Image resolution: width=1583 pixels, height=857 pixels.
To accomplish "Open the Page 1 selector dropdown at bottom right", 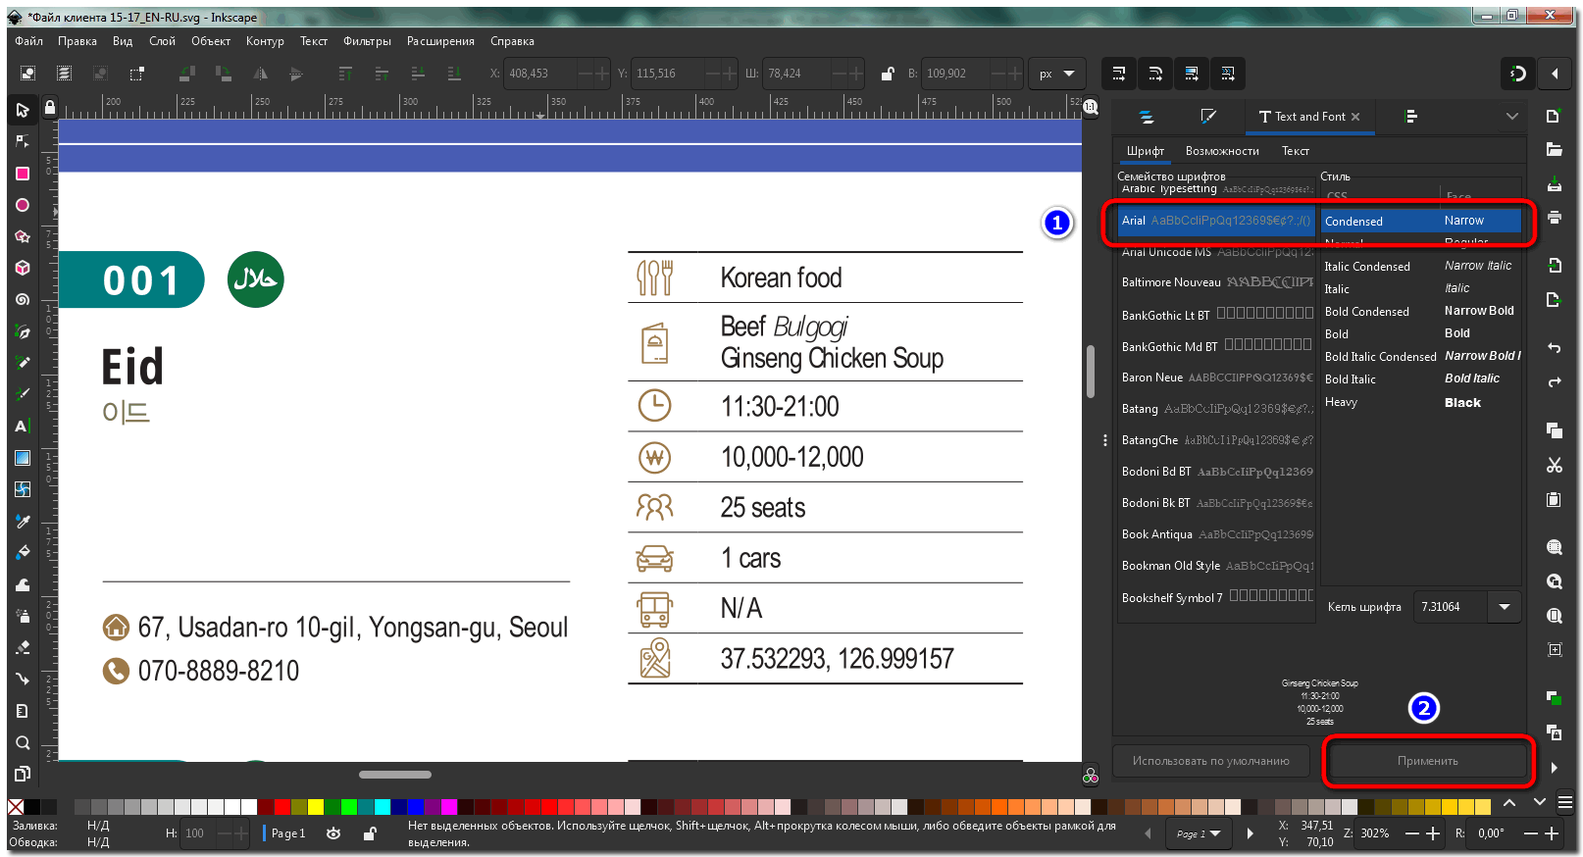I will [1199, 833].
